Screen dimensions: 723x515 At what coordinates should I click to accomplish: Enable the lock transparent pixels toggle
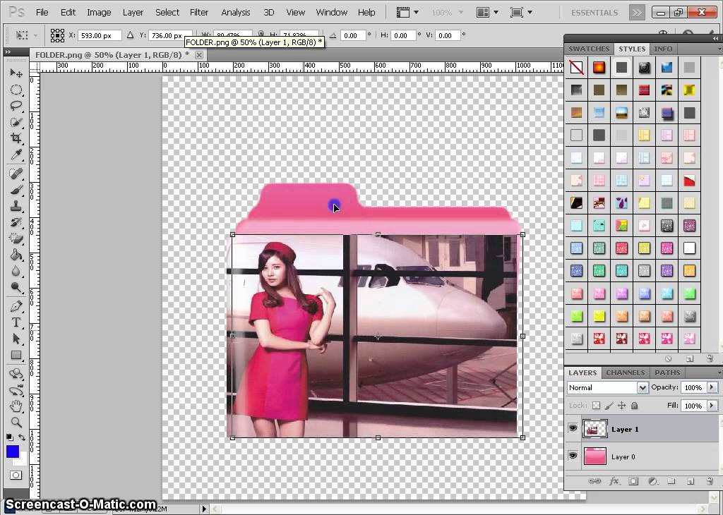pyautogui.click(x=596, y=405)
